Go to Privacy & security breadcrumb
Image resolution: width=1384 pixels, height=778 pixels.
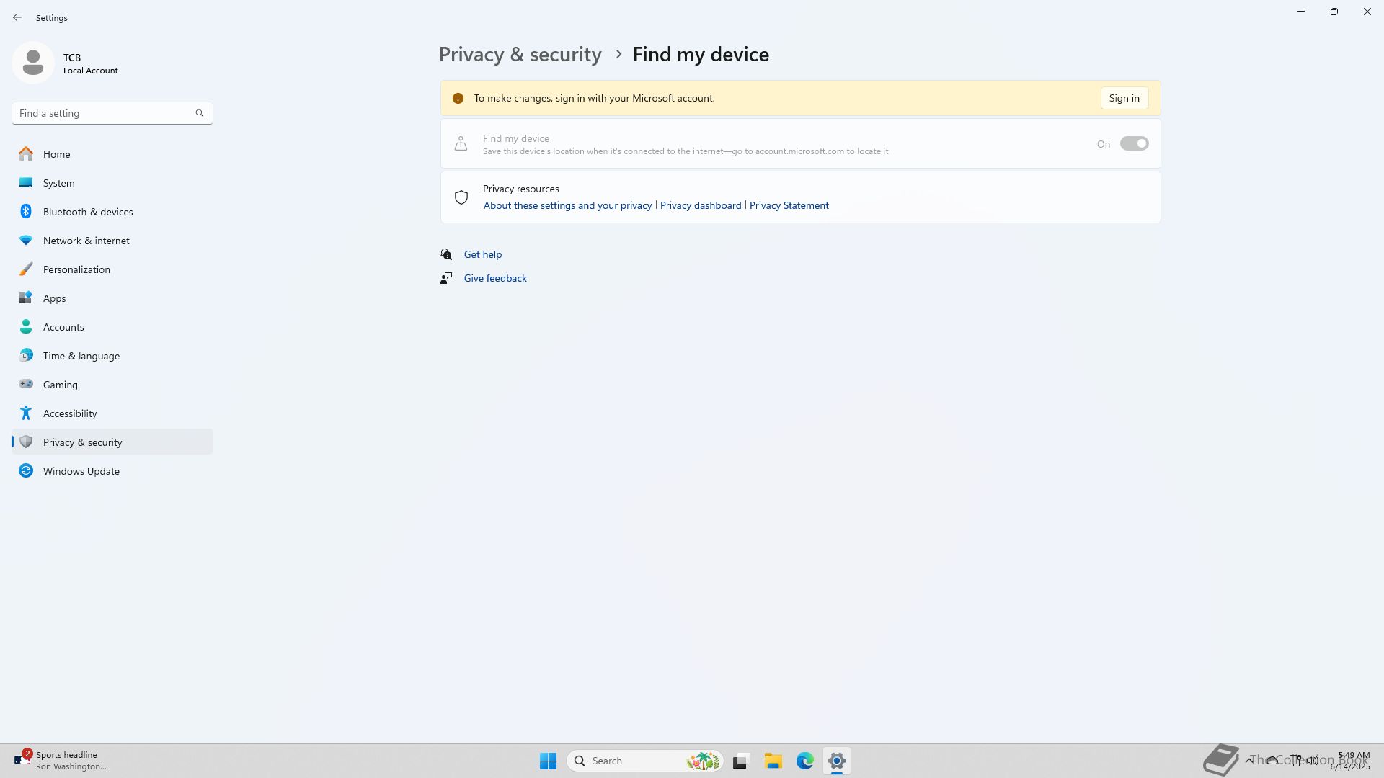click(520, 55)
